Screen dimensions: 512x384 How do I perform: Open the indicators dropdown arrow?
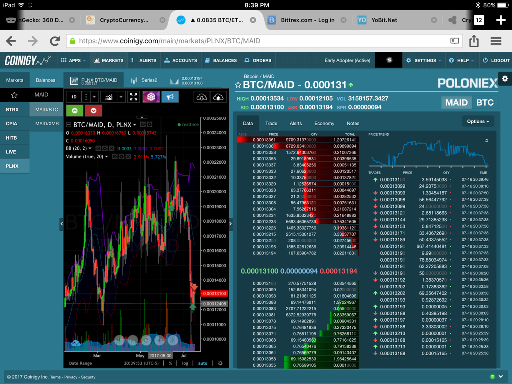[121, 97]
